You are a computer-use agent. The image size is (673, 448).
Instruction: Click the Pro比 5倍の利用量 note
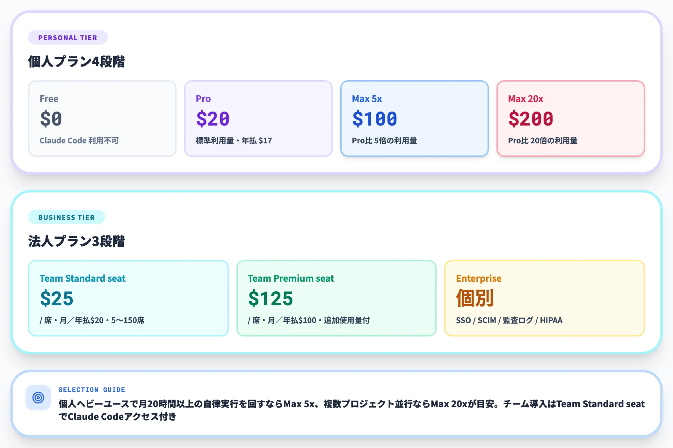pyautogui.click(x=385, y=141)
